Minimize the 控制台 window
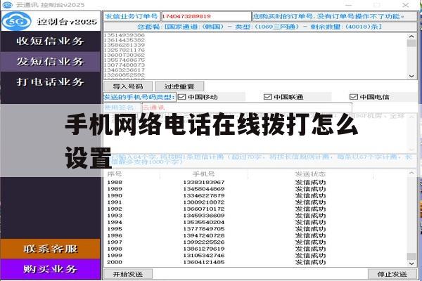422x281 pixels. coord(349,5)
